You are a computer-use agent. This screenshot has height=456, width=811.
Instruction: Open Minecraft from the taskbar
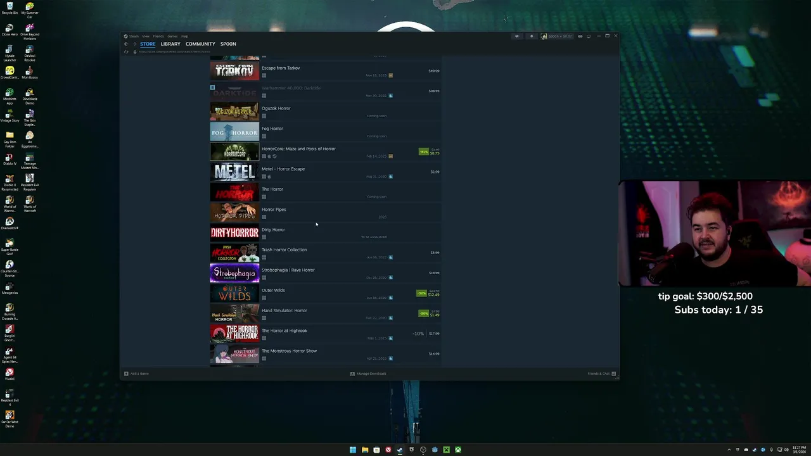[x=446, y=450]
